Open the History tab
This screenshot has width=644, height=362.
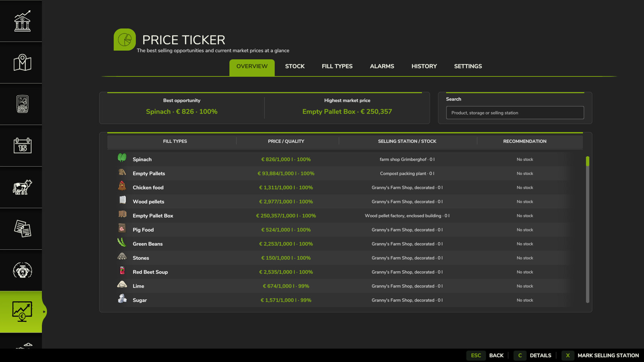(x=424, y=66)
